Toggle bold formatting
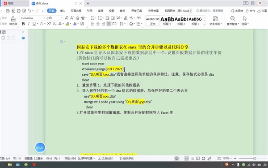268x168 pixels. [x=23, y=24]
